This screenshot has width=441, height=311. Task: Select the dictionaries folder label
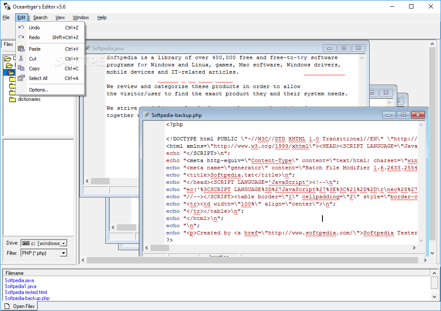[x=29, y=99]
